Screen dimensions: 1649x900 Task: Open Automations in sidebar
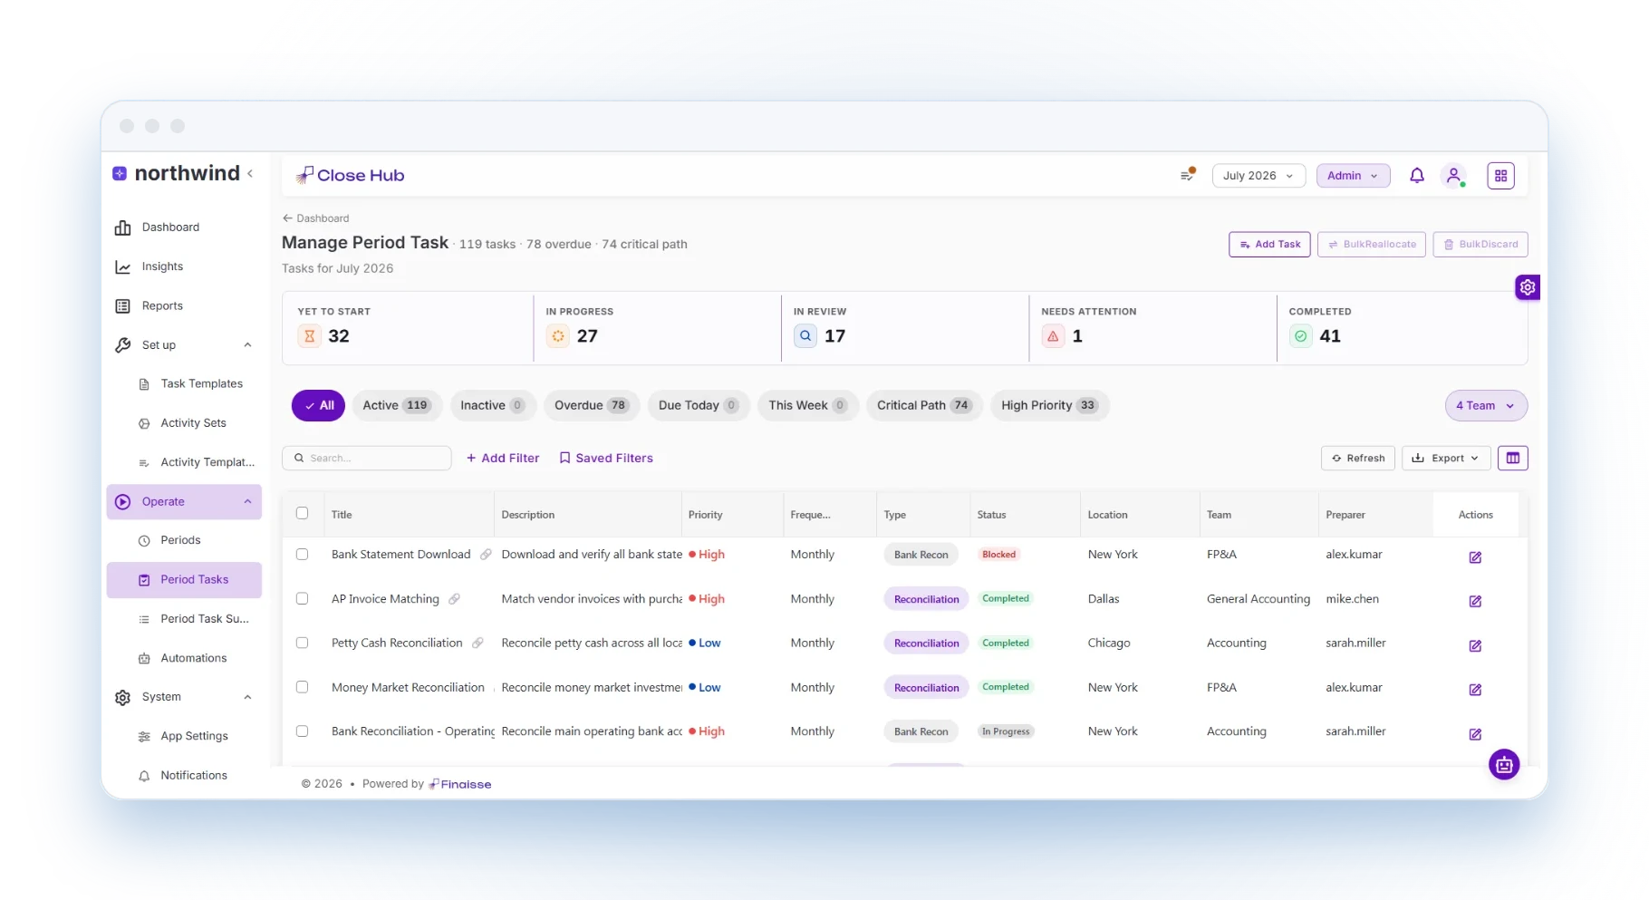193,658
